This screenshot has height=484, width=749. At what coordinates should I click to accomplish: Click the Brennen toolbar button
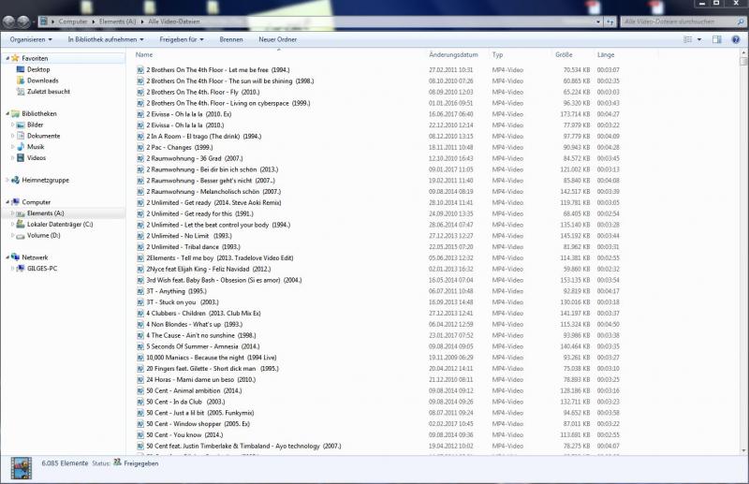click(231, 39)
